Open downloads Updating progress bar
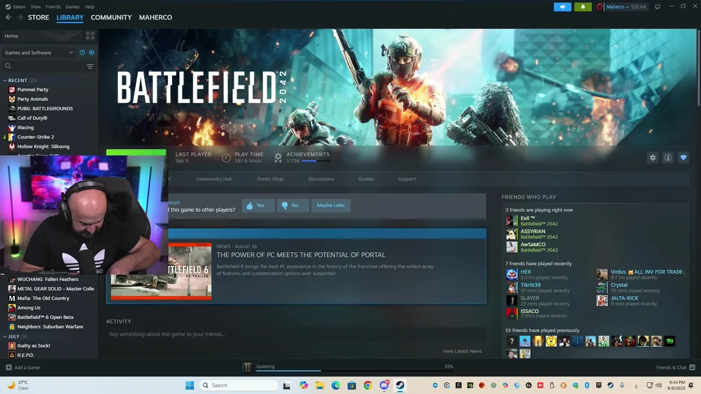 point(354,370)
